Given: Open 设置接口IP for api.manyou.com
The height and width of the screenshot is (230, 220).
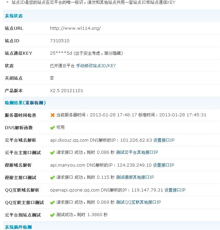Looking at the screenshot, I should tap(163, 165).
